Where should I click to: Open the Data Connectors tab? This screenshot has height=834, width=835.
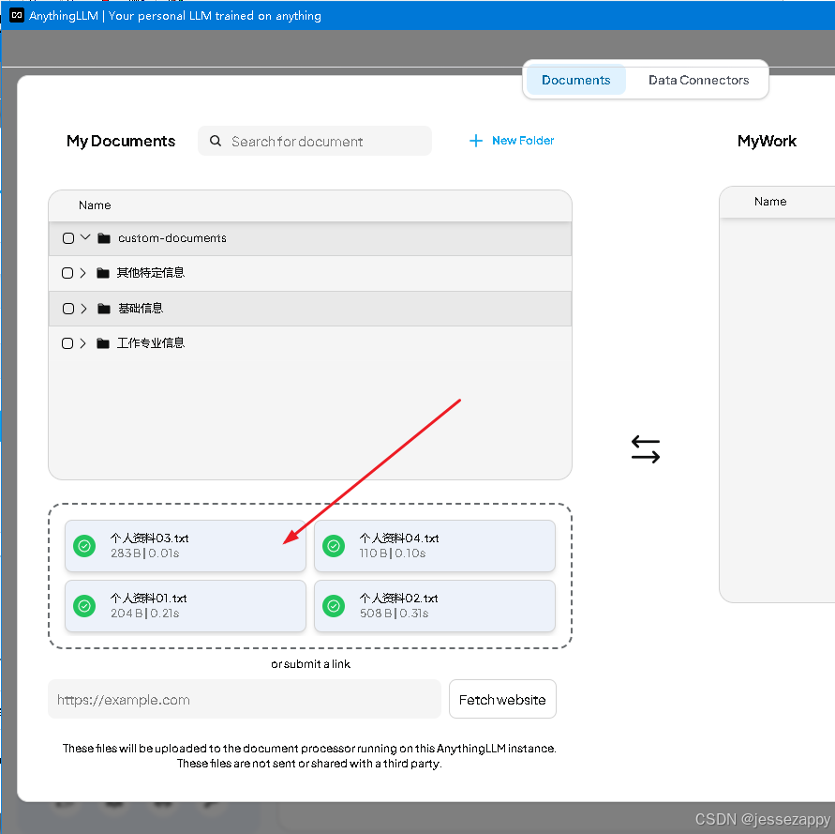coord(698,80)
